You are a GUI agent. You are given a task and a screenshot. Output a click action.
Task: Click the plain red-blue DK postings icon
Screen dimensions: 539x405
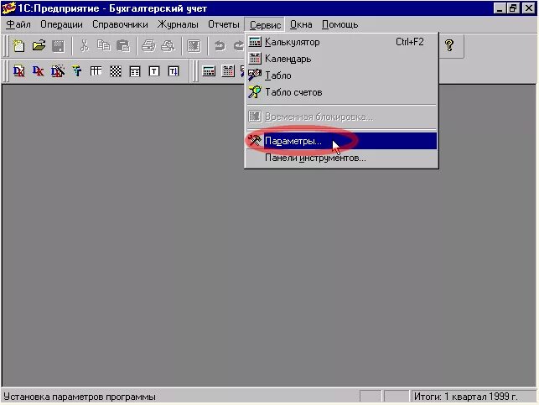[39, 71]
